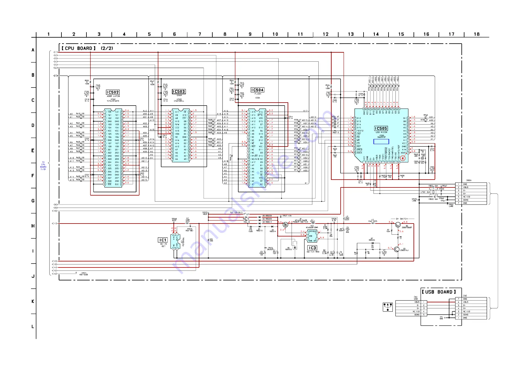Click the red circled 4 marker in IC505
The image size is (506, 380).
[x=403, y=158]
